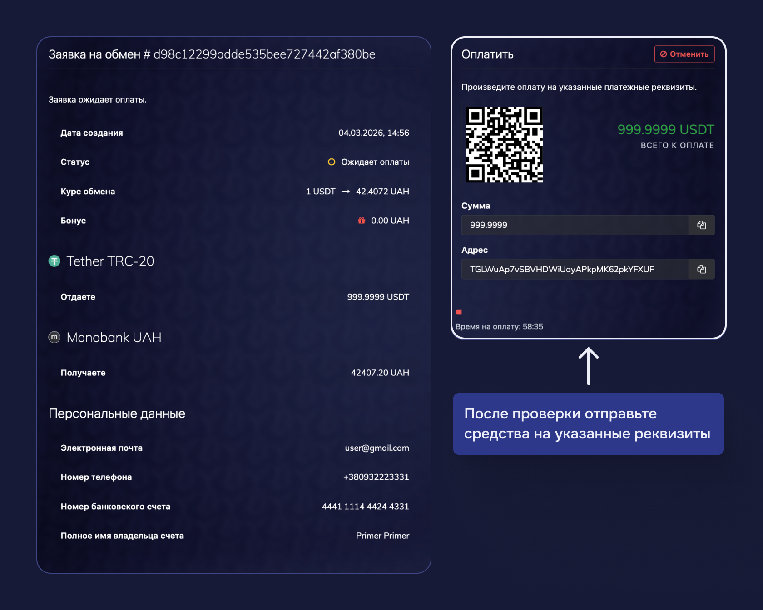Click the exchange rate arrow icon
Image resolution: width=763 pixels, height=610 pixels.
click(346, 192)
